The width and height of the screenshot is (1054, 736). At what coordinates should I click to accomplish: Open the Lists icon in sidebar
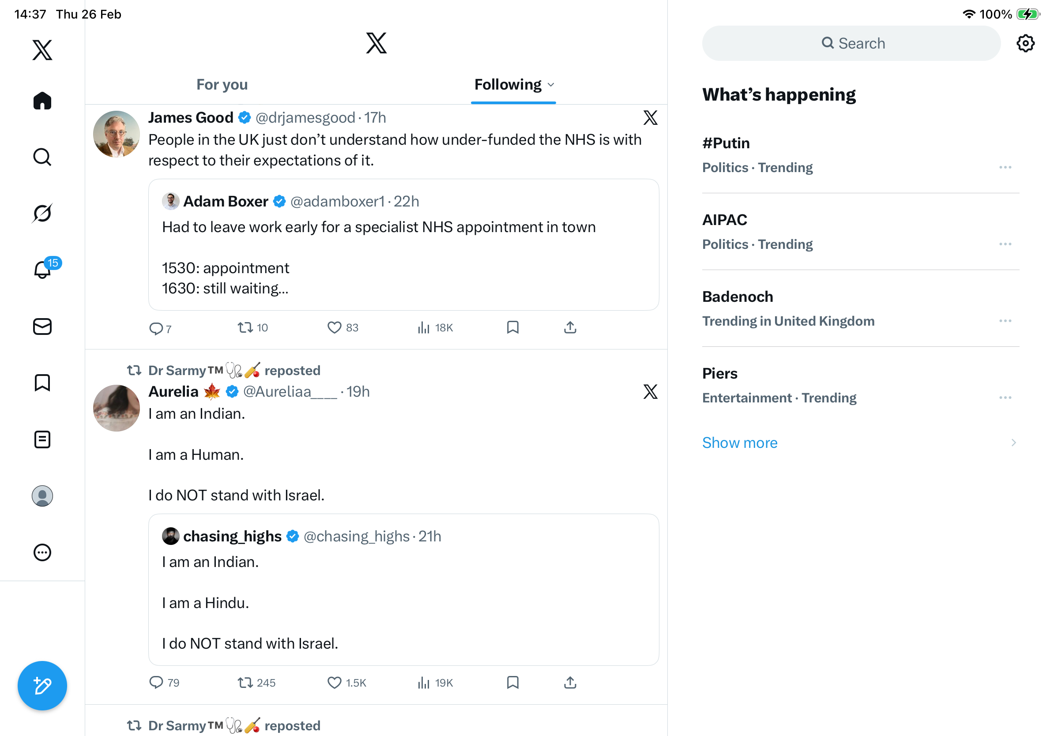tap(42, 439)
